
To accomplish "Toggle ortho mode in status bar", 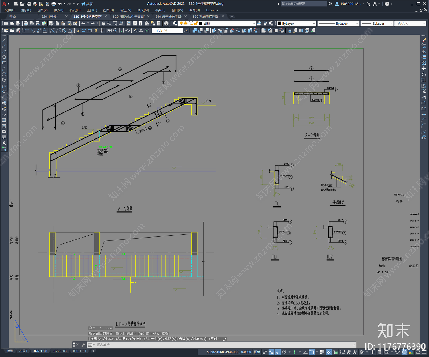I will [x=278, y=352].
